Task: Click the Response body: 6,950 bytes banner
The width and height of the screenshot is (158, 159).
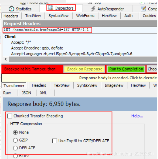Action: click(x=80, y=104)
